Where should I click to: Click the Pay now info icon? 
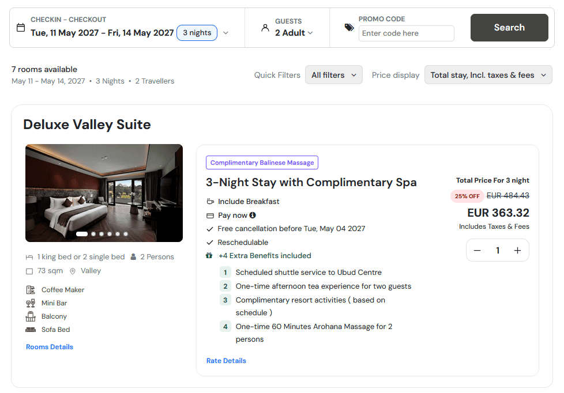click(x=253, y=215)
